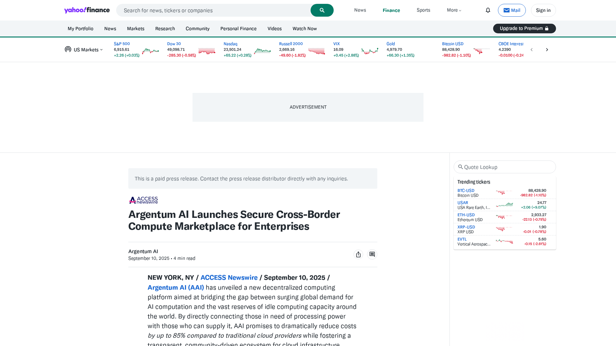Image resolution: width=616 pixels, height=346 pixels.
Task: Open BTC-USD trending ticker
Action: point(466,191)
